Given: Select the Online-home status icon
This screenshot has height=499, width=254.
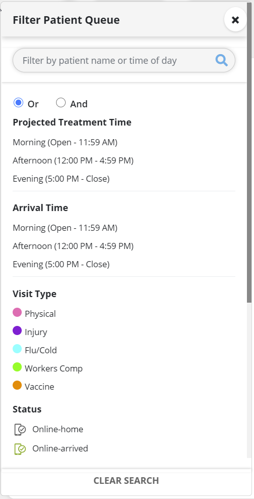Looking at the screenshot, I should tap(20, 429).
